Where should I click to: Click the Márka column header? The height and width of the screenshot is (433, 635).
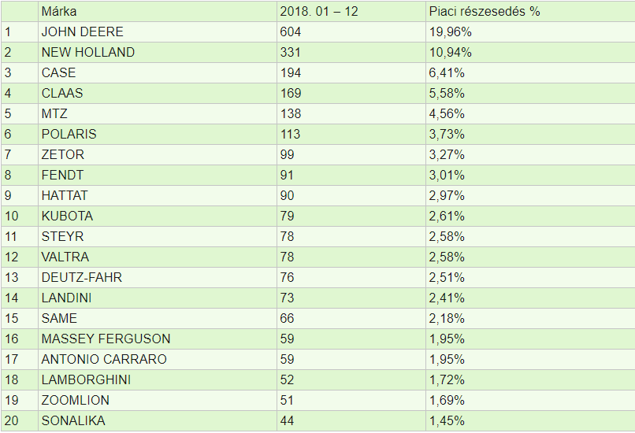pos(59,12)
